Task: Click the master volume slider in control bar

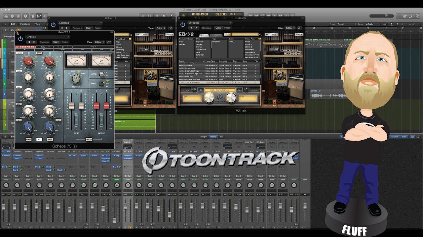Action: (x=381, y=16)
